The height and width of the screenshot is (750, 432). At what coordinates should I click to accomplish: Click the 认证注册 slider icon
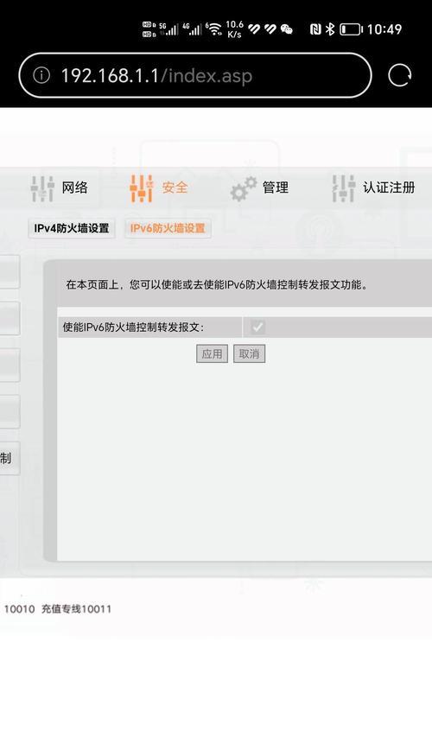pyautogui.click(x=344, y=188)
